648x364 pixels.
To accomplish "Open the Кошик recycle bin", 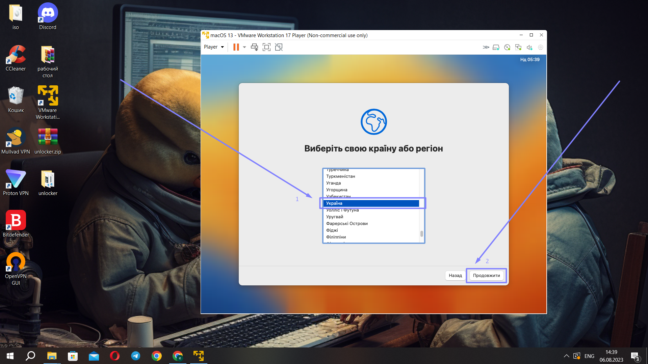I will 16,100.
